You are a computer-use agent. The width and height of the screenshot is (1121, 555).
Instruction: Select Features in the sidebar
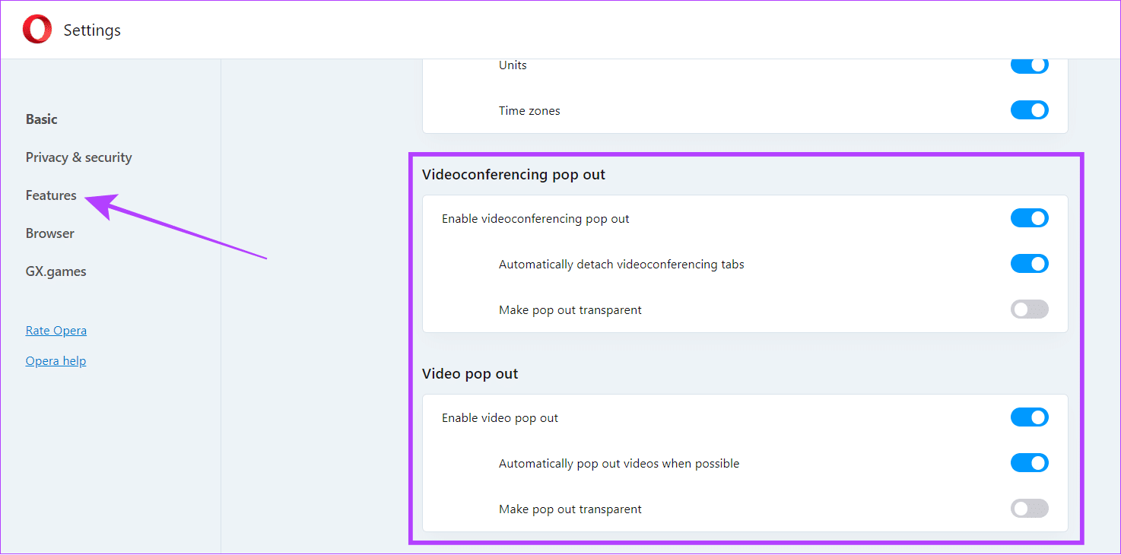pyautogui.click(x=51, y=195)
